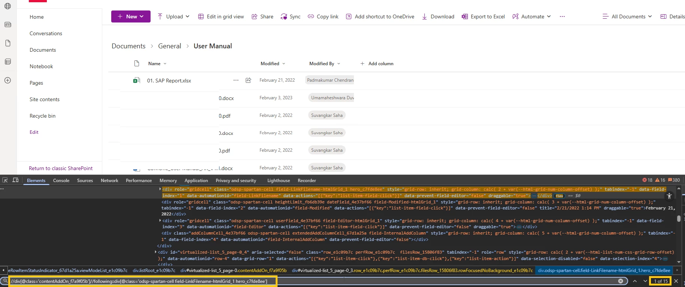Click the file type column header icon
This screenshot has width=685, height=287.
click(137, 63)
